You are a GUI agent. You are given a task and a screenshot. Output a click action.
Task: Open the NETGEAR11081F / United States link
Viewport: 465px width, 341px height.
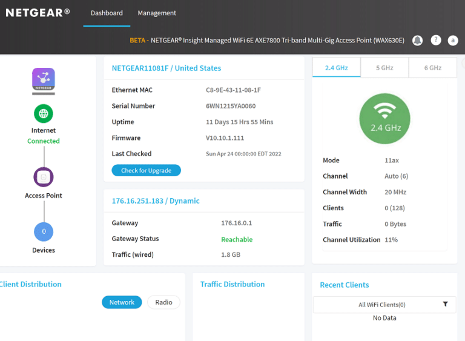tap(167, 68)
